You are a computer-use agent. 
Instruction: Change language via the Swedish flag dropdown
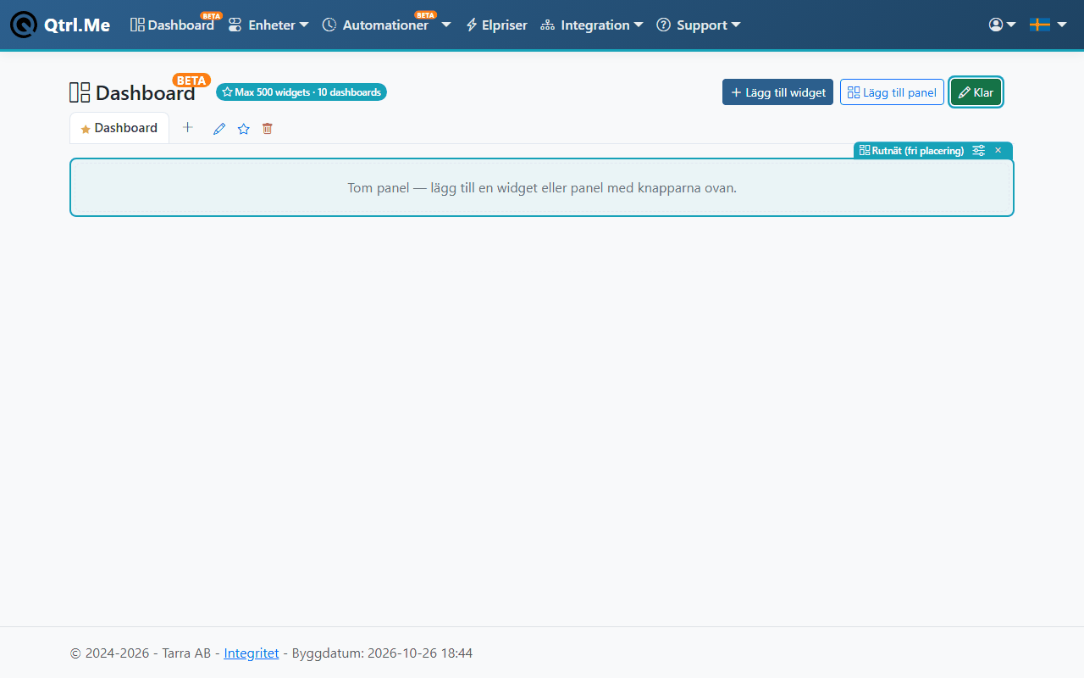(x=1048, y=25)
